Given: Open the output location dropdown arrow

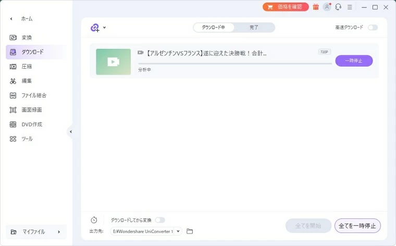Looking at the screenshot, I should [178, 231].
